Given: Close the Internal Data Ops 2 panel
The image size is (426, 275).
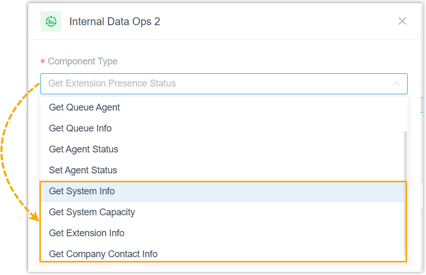Looking at the screenshot, I should point(402,21).
